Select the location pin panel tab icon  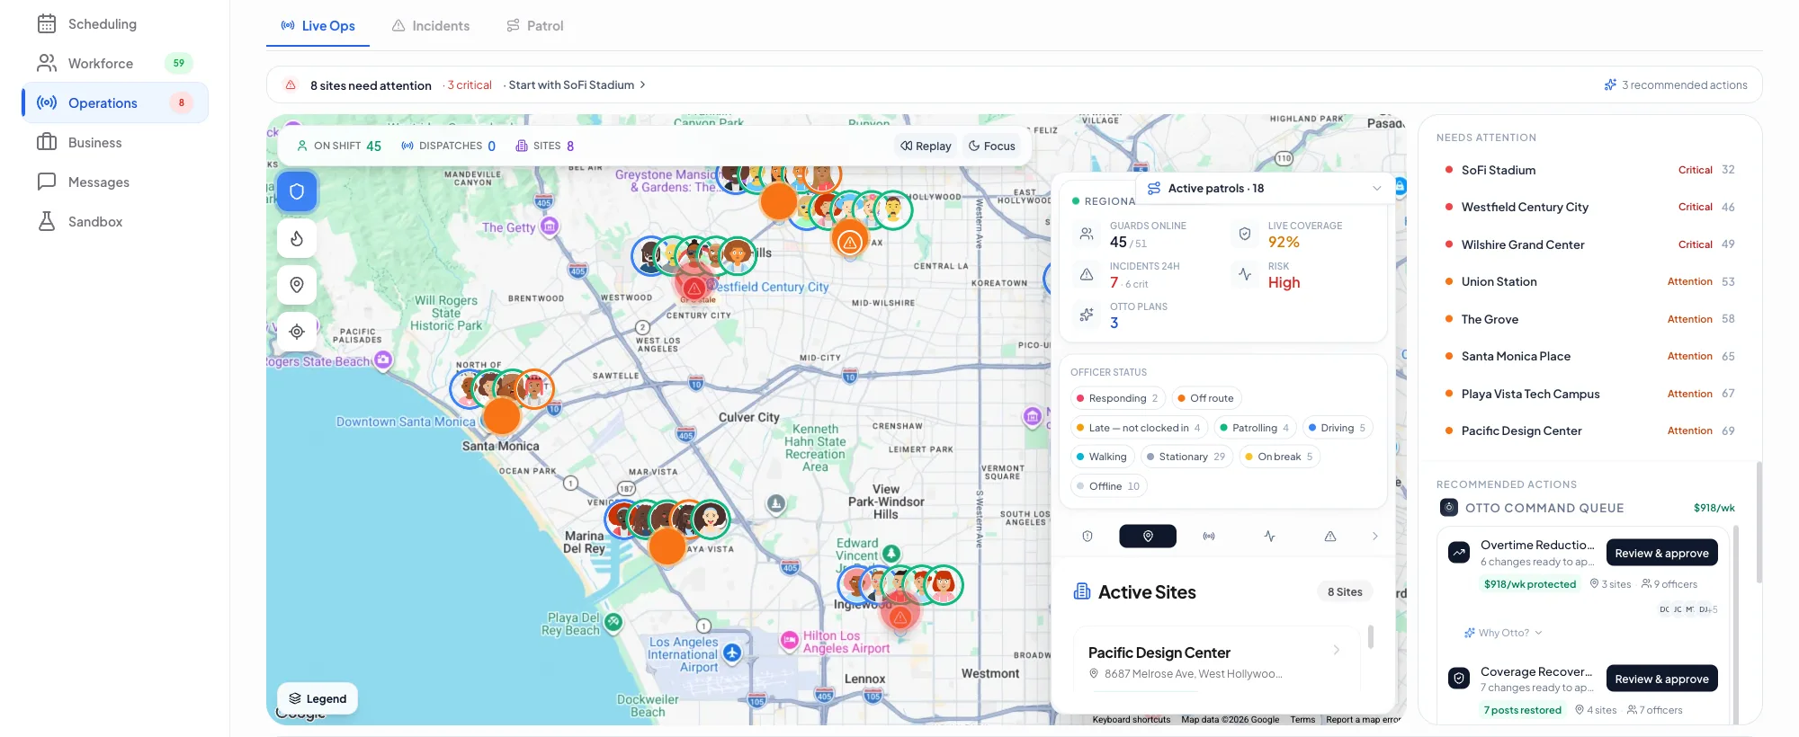[1148, 537]
